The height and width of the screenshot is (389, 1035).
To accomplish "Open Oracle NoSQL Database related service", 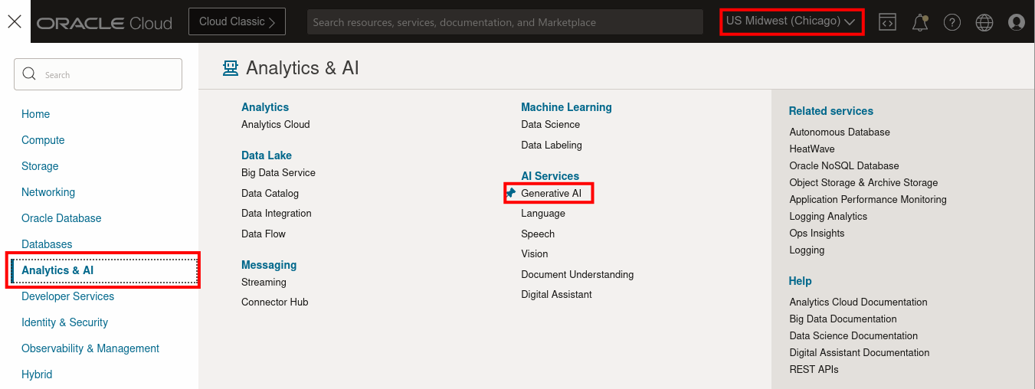I will (844, 165).
